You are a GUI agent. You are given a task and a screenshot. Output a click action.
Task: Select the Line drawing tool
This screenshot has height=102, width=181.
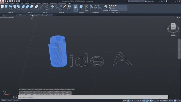click(42, 7)
